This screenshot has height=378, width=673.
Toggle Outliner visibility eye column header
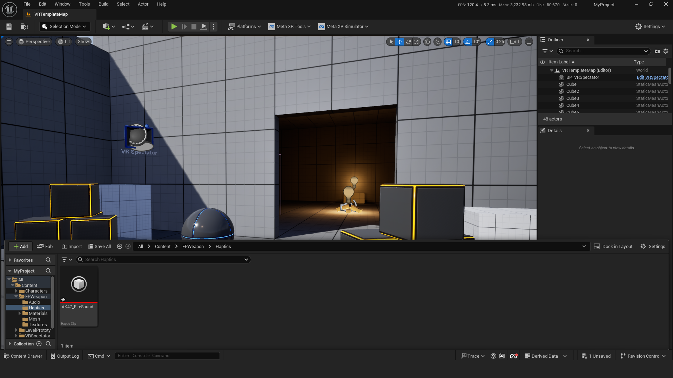point(543,62)
